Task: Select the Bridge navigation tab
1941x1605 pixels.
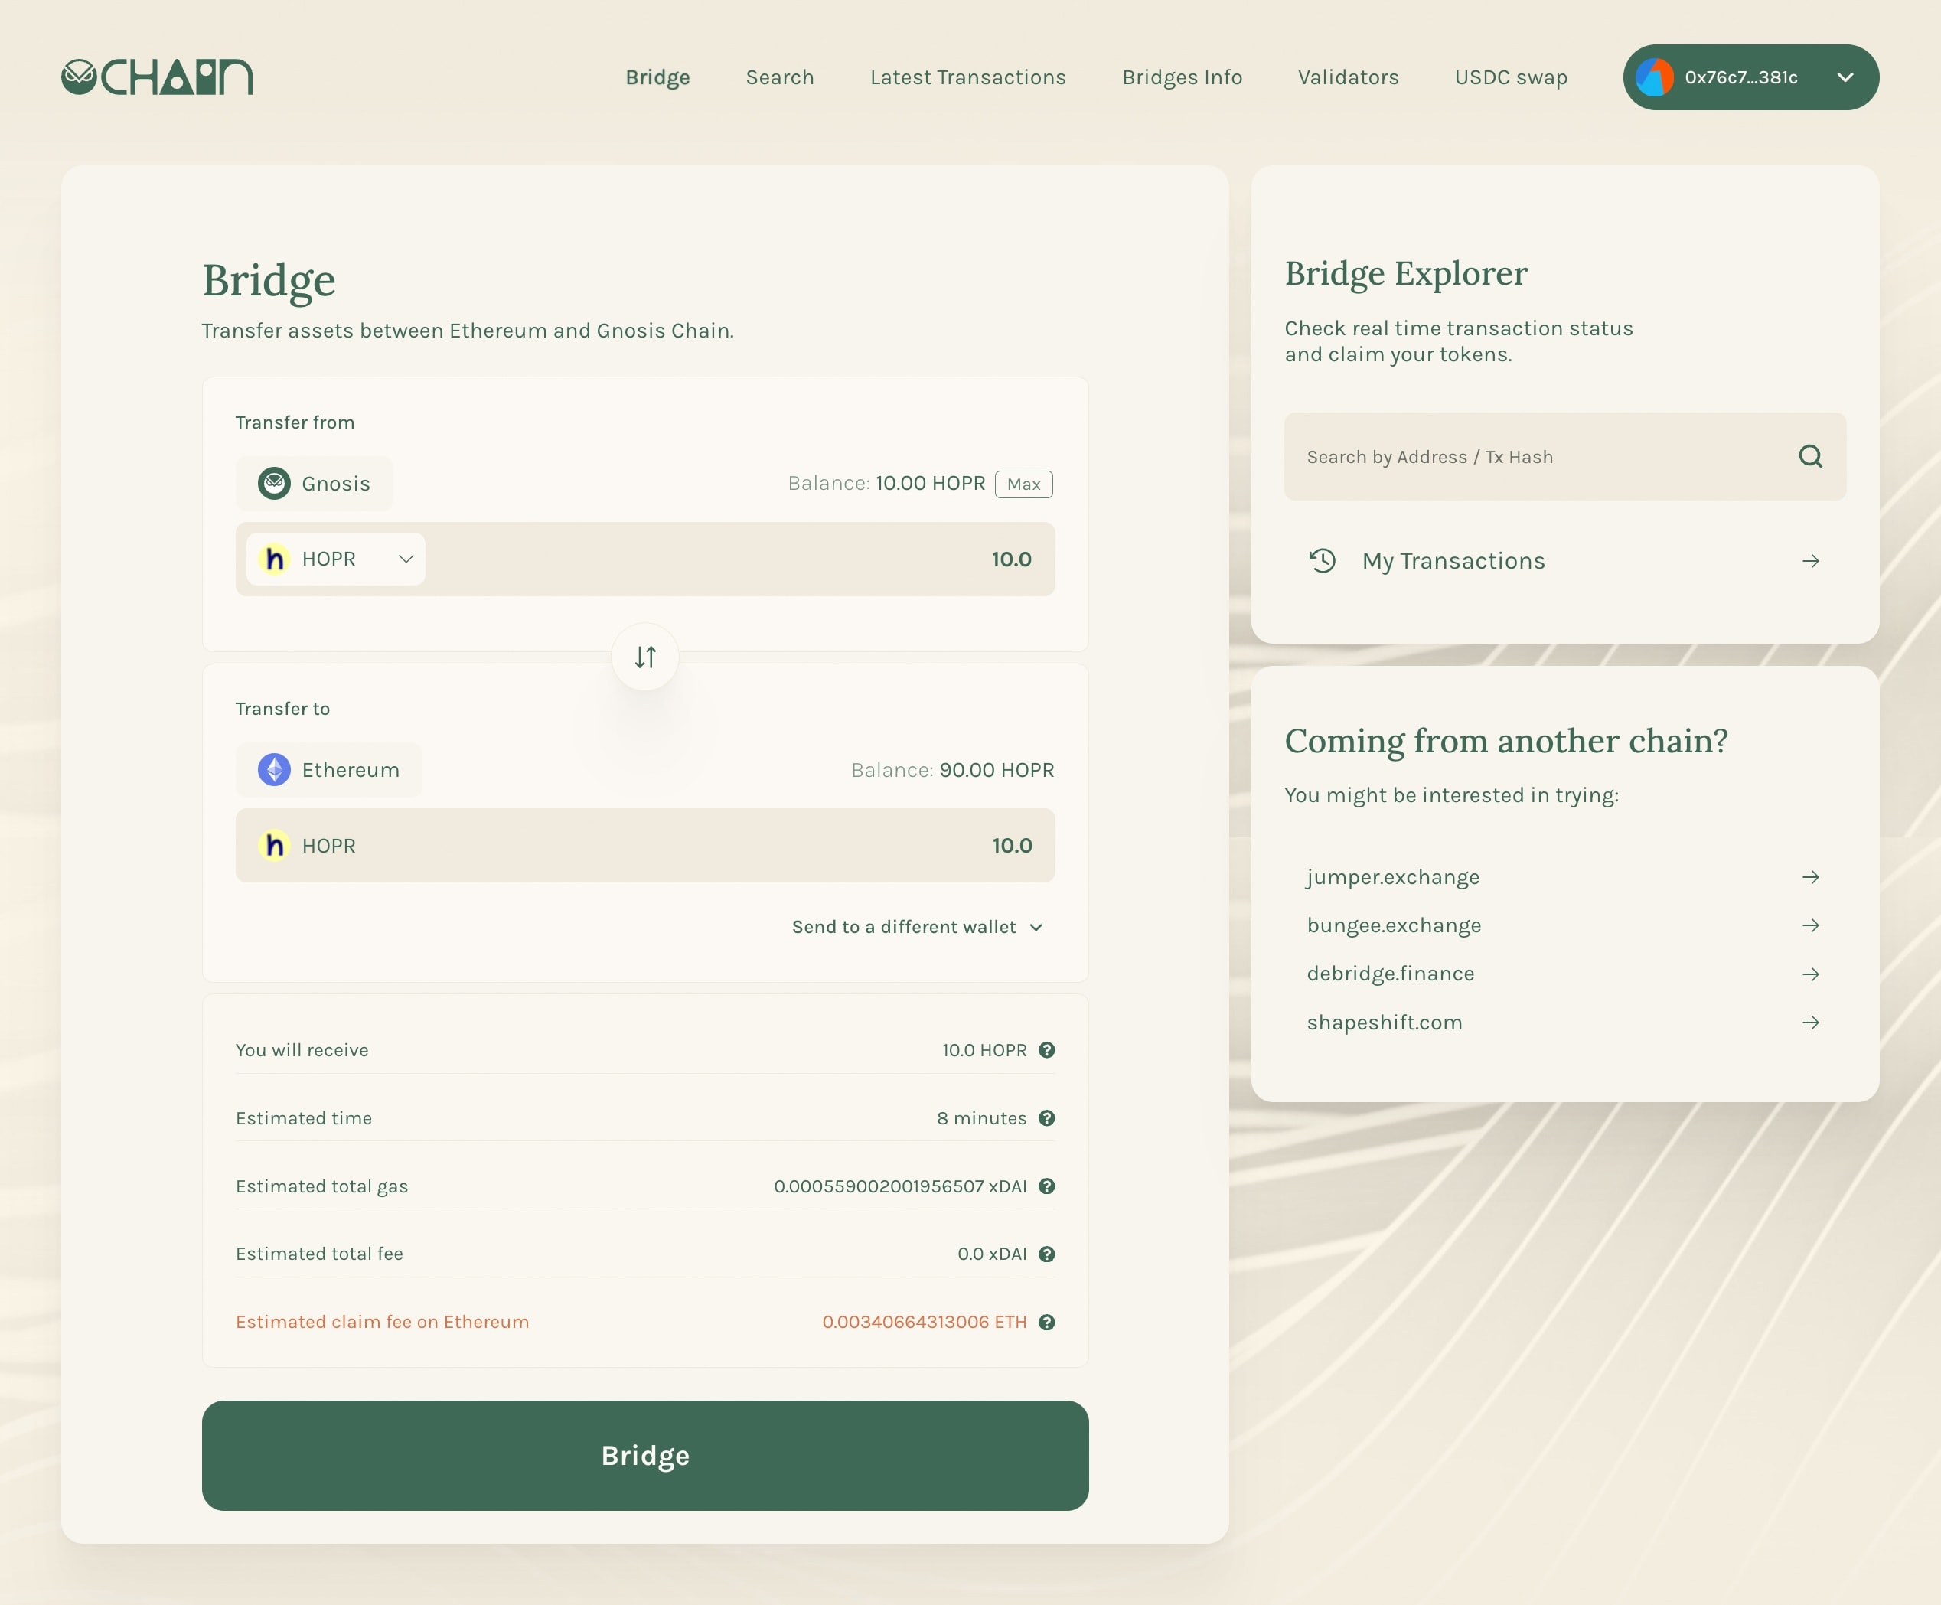Action: (x=657, y=76)
